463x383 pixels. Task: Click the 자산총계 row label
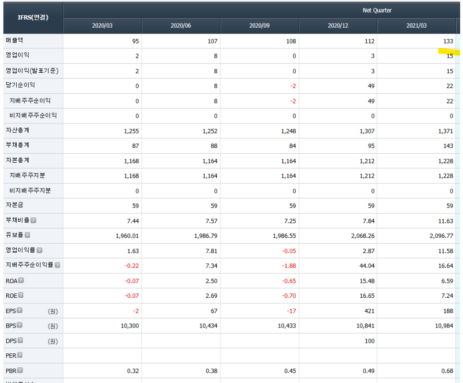(x=17, y=130)
